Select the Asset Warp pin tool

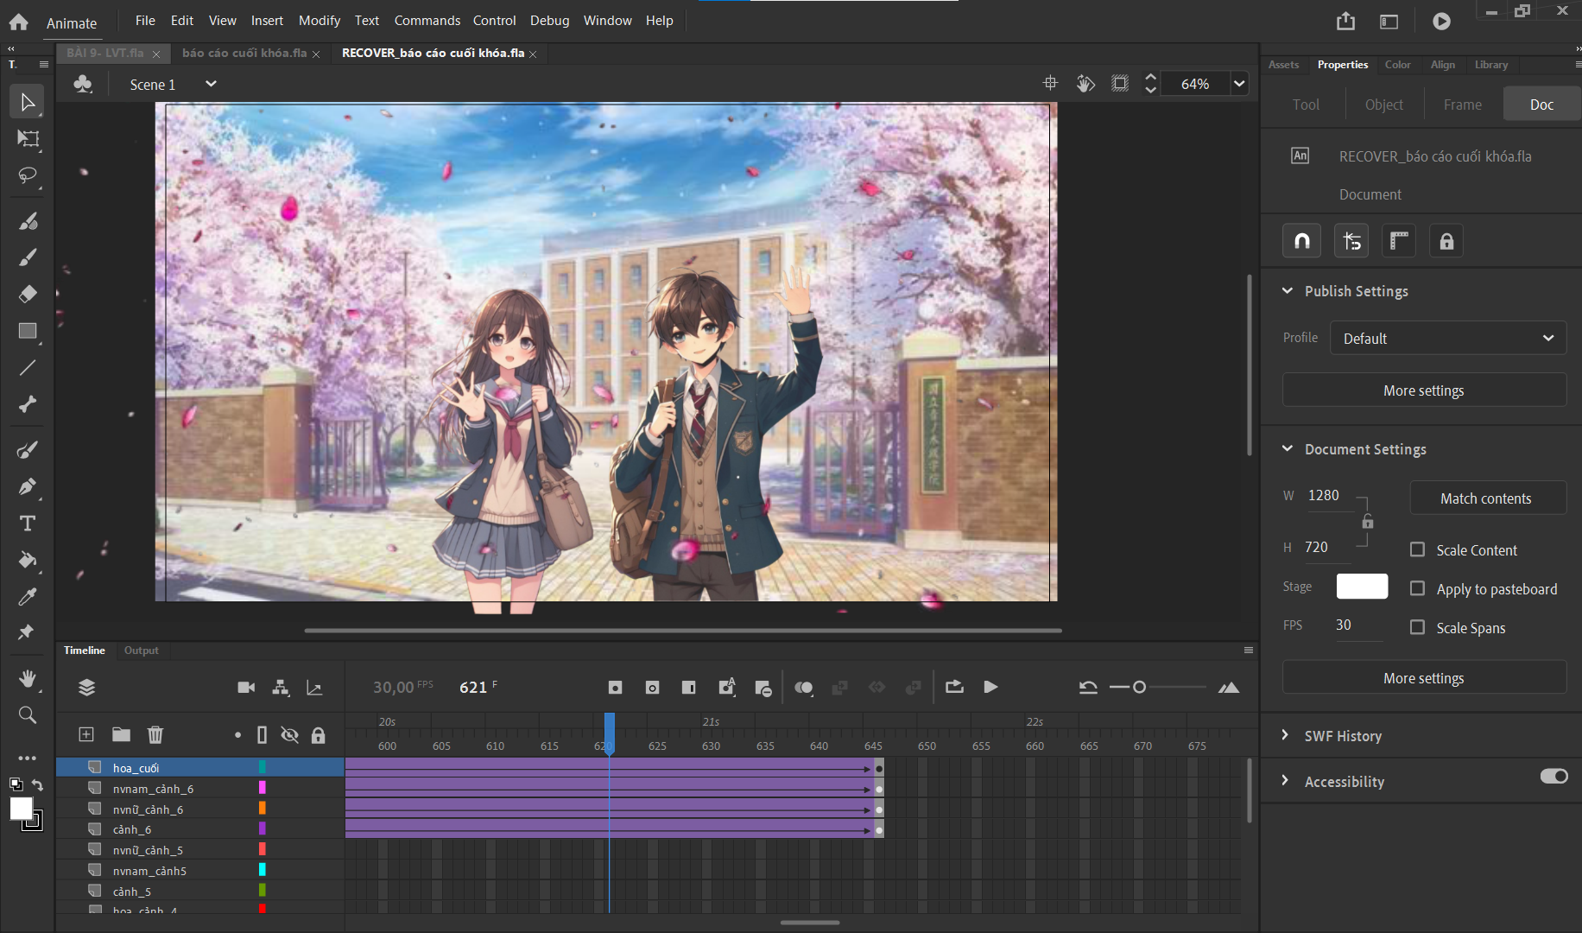[28, 632]
